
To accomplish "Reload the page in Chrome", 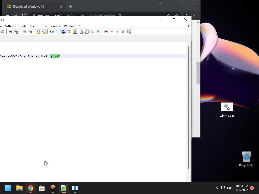I will 24,15.
